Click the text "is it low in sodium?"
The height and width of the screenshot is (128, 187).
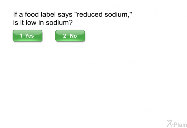[43, 23]
